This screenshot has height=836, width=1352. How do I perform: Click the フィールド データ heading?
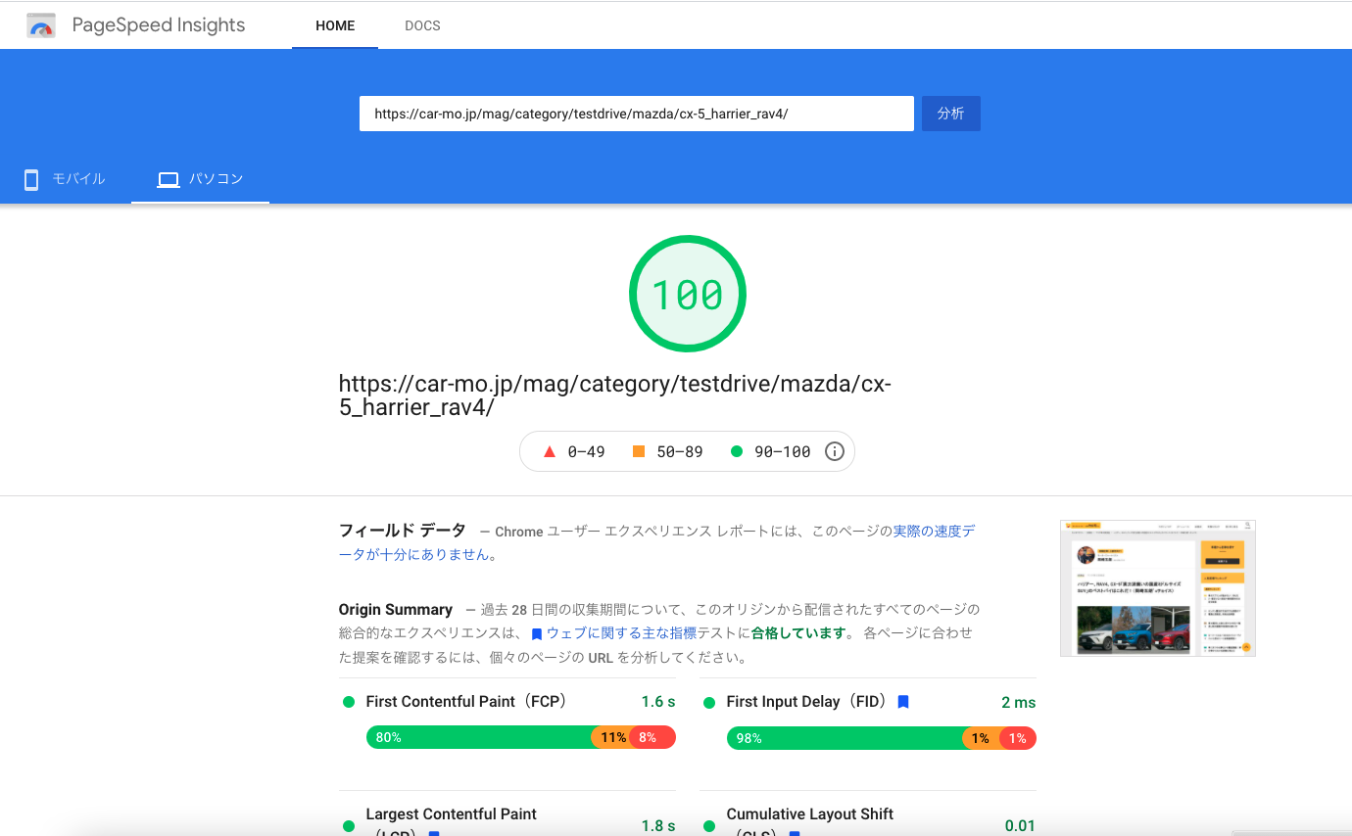click(x=403, y=531)
